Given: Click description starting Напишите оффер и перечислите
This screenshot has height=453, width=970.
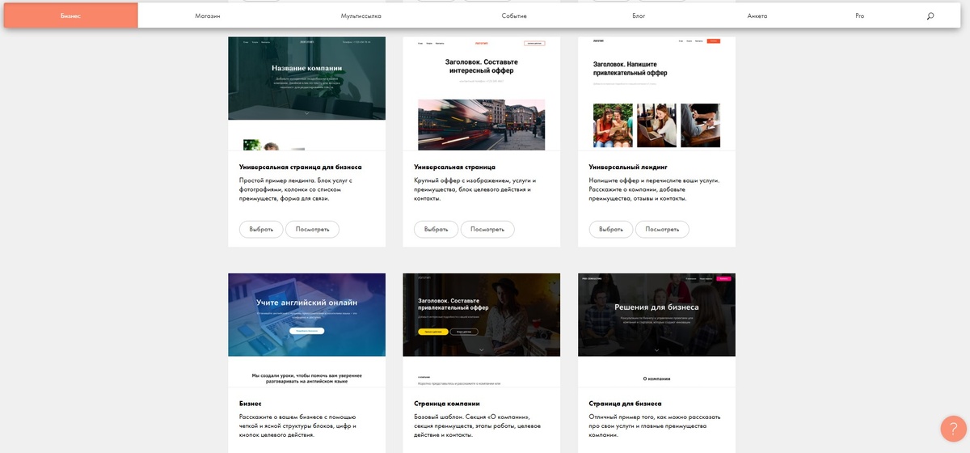Looking at the screenshot, I should pyautogui.click(x=654, y=189).
